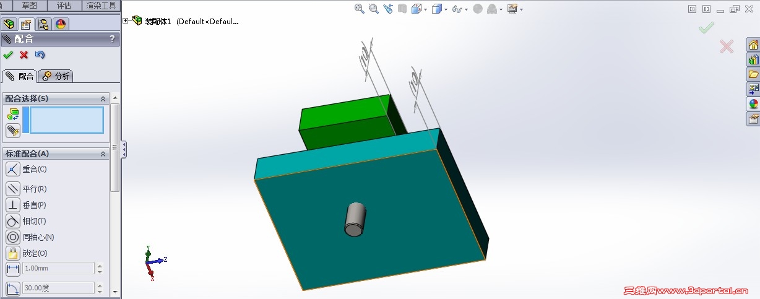Click the 30.00度 angle field
This screenshot has height=299, width=760.
(59, 288)
